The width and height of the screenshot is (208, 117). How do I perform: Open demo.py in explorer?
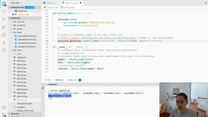(21, 61)
